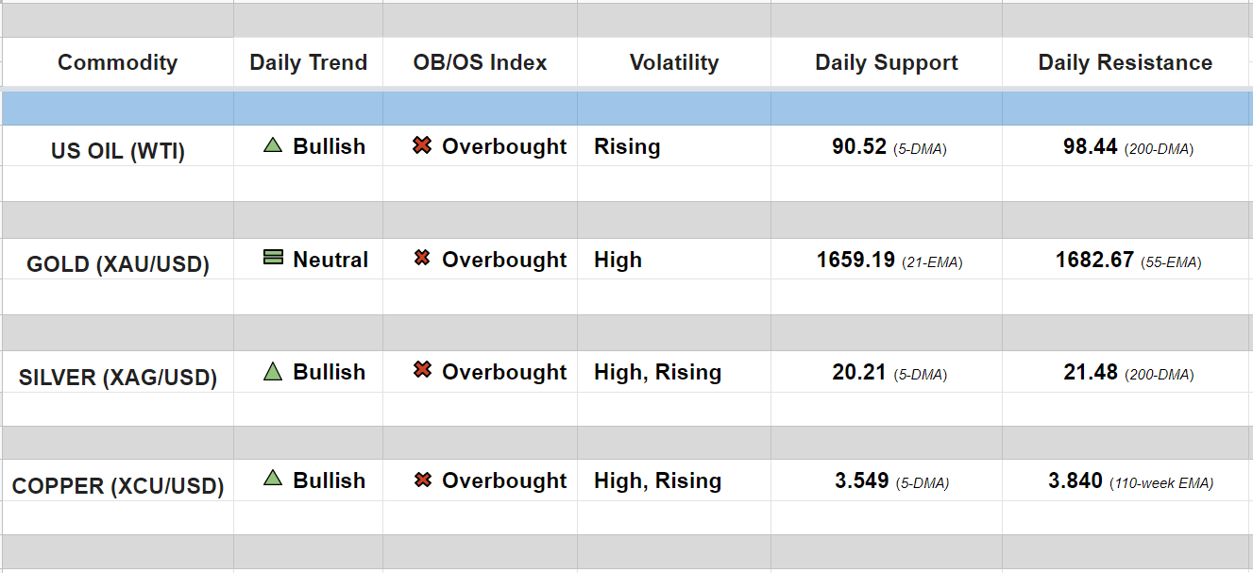Click the light blue separator row
The height and width of the screenshot is (573, 1253).
(x=626, y=109)
